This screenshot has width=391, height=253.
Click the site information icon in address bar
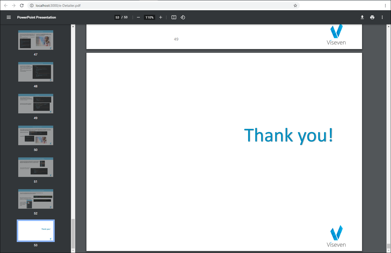pyautogui.click(x=31, y=5)
